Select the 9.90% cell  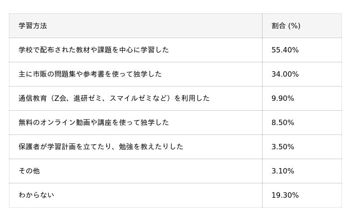[x=283, y=98]
